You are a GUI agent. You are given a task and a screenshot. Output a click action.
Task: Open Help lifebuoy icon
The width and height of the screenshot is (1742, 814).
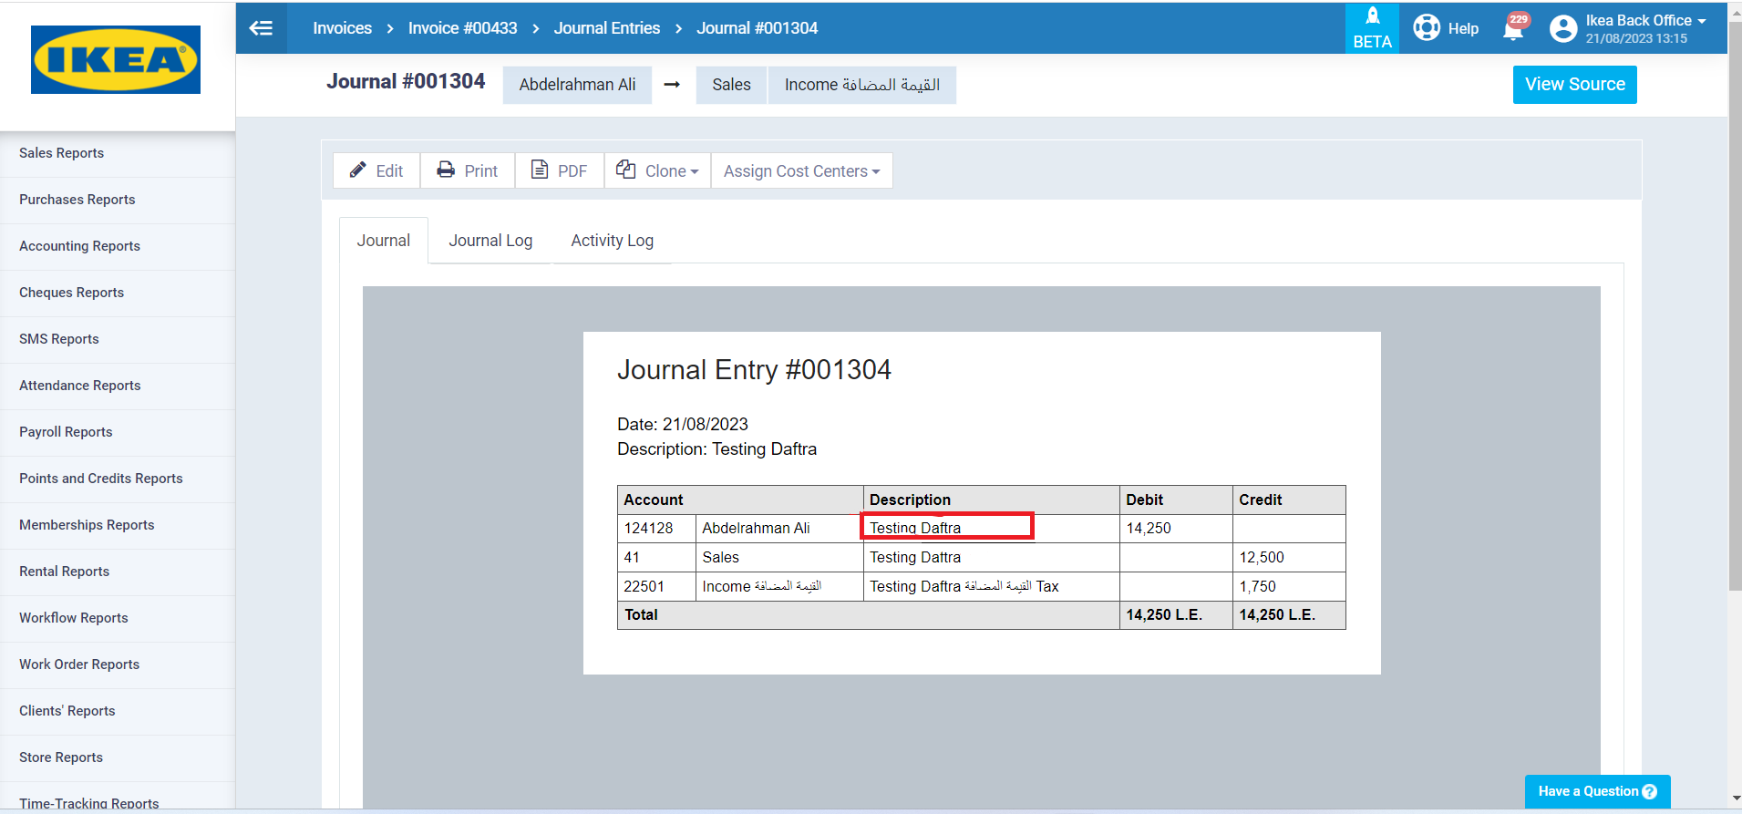click(1427, 28)
